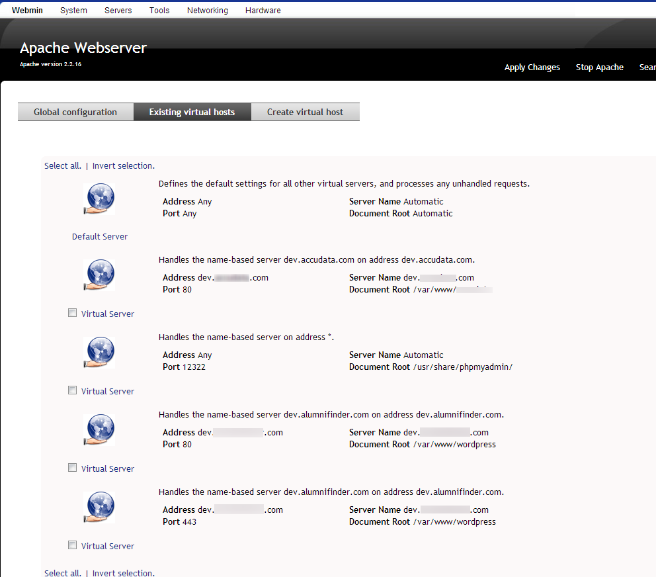Enable the checkbox for port 80 wordpress server
Image resolution: width=656 pixels, height=577 pixels.
tap(73, 468)
